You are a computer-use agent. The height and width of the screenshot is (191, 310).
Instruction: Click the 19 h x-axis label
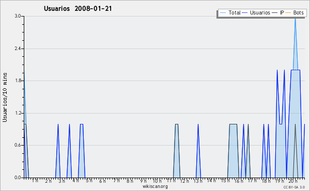click(x=280, y=181)
